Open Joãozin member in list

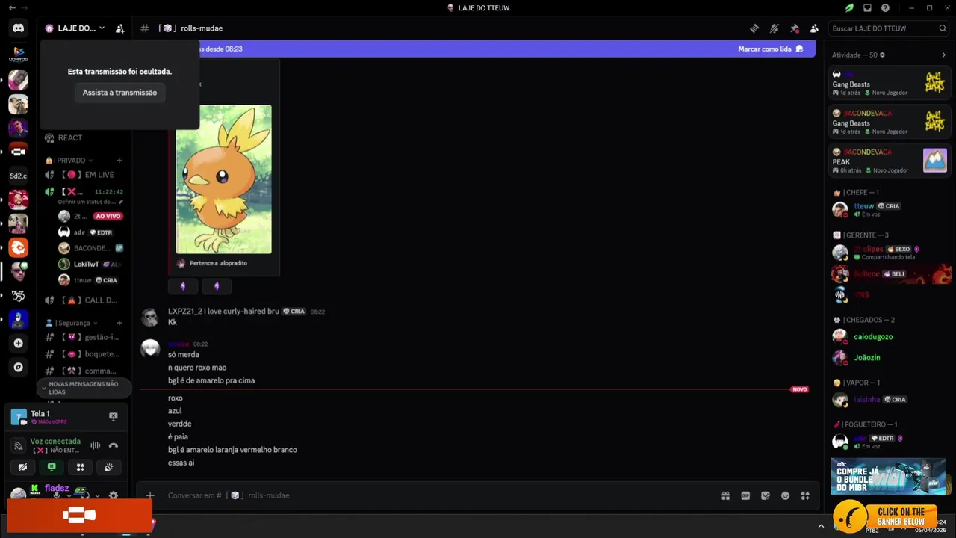tap(889, 358)
